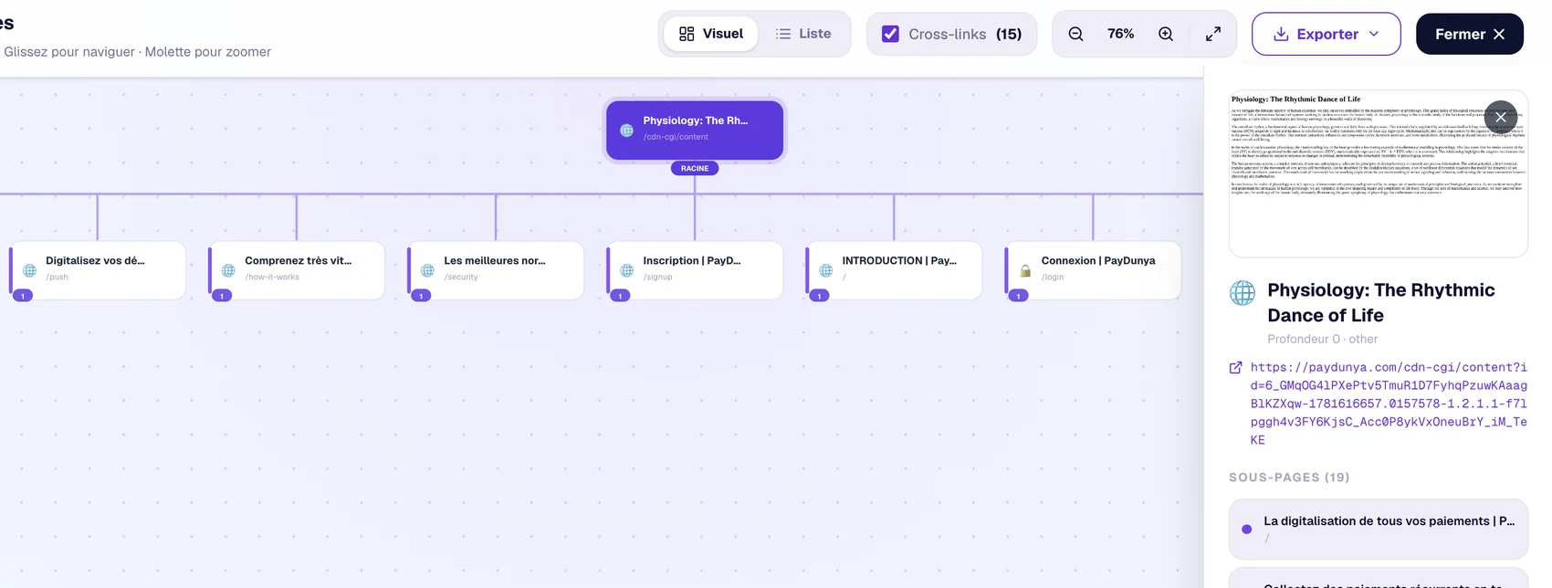This screenshot has width=1552, height=588.
Task: Expand the badge under INTRODUCTION | Pay... node
Action: pos(819,296)
